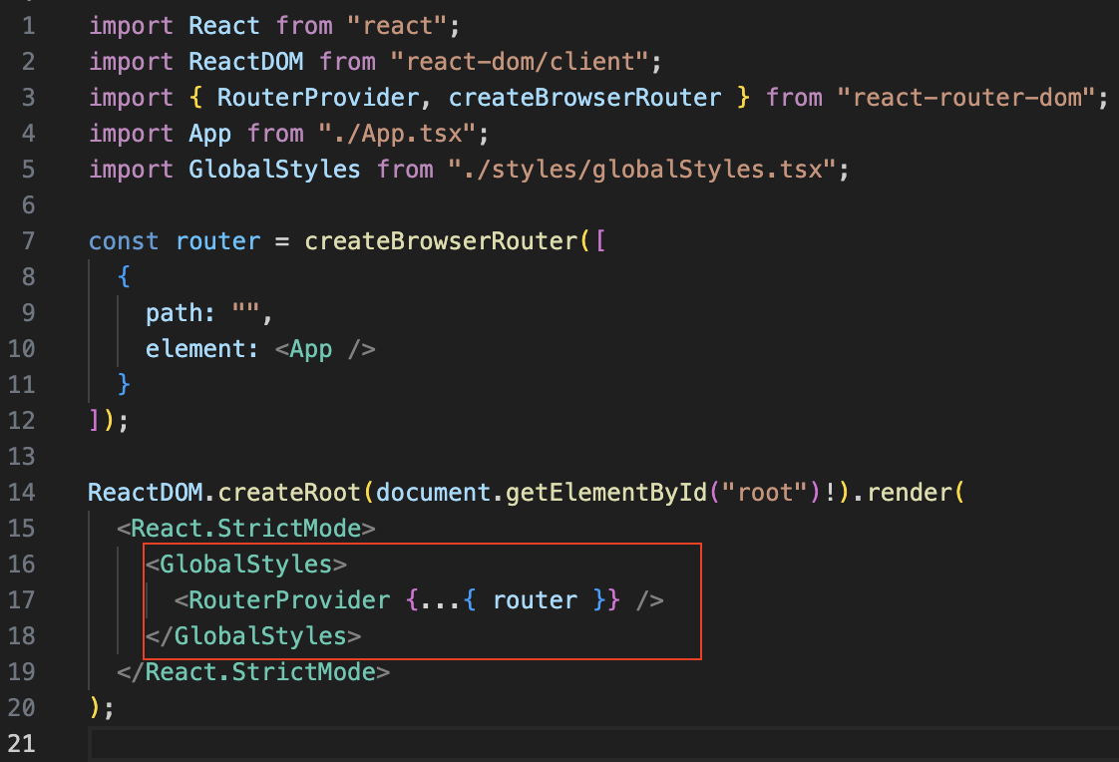Click createBrowserRouter call on line 7
1119x762 pixels.
point(441,242)
